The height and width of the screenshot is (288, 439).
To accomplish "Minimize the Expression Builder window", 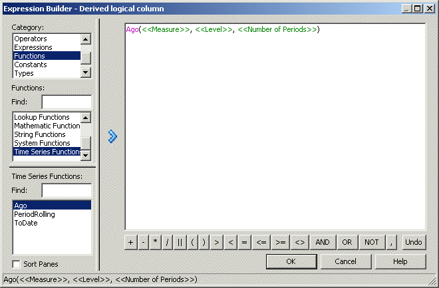I will [x=406, y=9].
